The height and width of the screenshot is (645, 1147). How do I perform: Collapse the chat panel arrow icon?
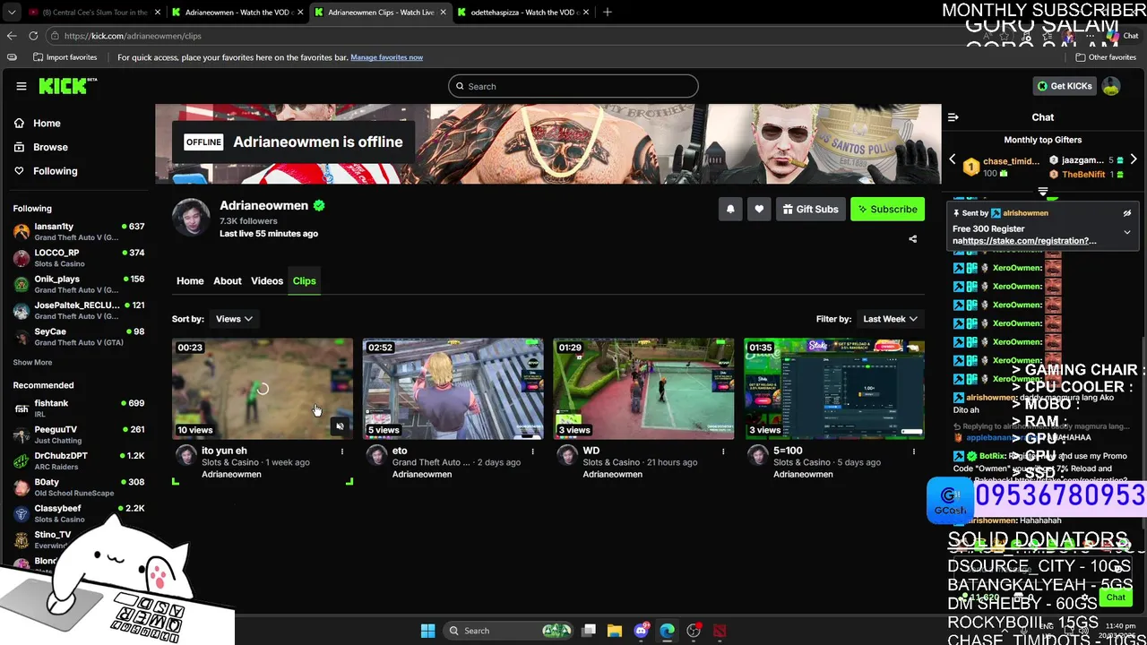click(953, 117)
